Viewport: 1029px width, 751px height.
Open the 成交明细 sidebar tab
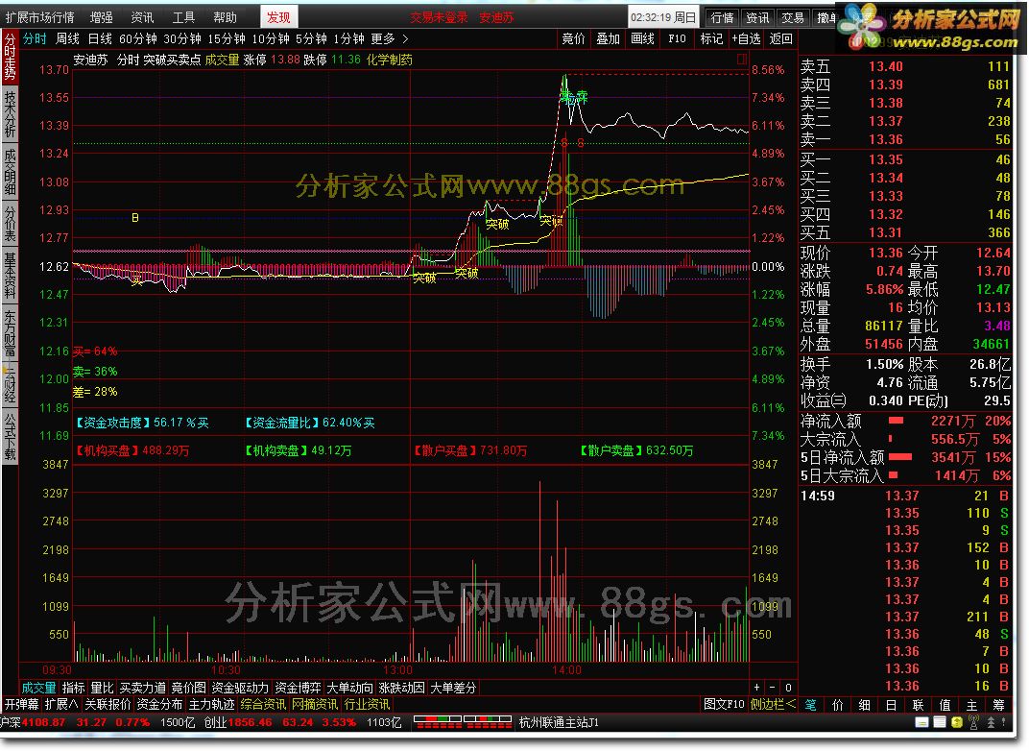(x=10, y=172)
